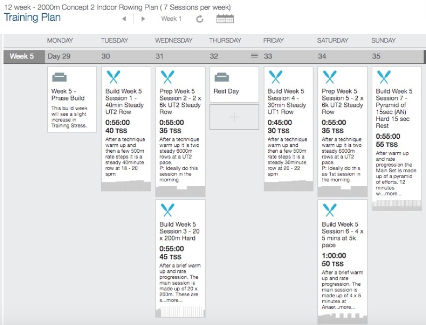Click Monday rest day couch icon
This screenshot has height=325, width=426.
point(59,78)
